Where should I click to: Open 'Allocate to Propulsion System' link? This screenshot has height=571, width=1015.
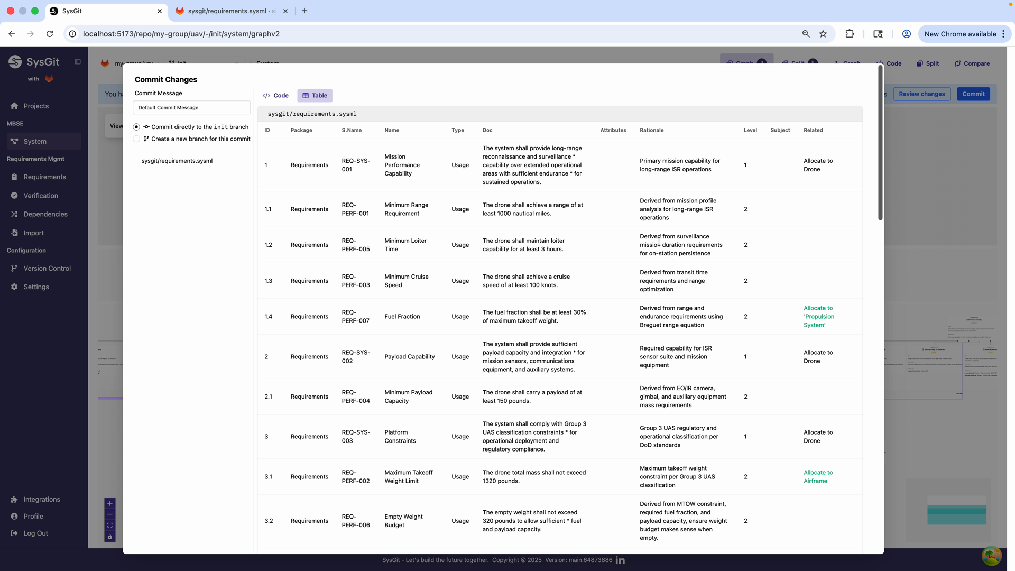[x=818, y=316]
